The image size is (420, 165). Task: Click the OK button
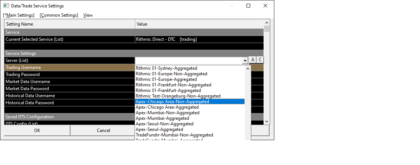(37, 131)
